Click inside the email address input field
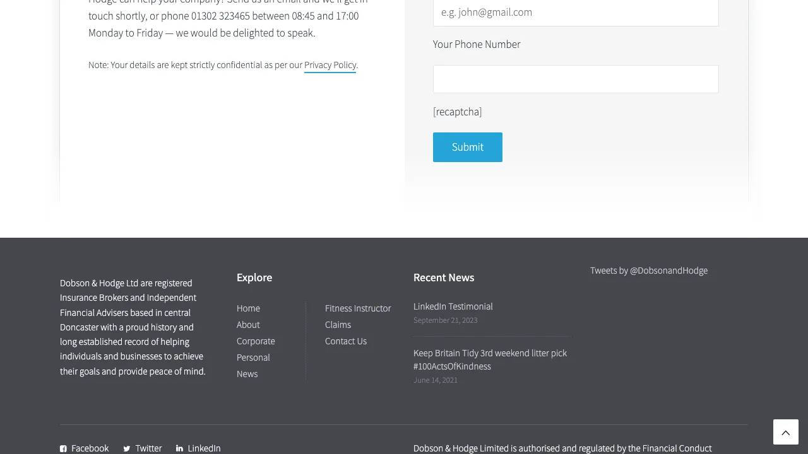The width and height of the screenshot is (808, 454). coord(576,12)
